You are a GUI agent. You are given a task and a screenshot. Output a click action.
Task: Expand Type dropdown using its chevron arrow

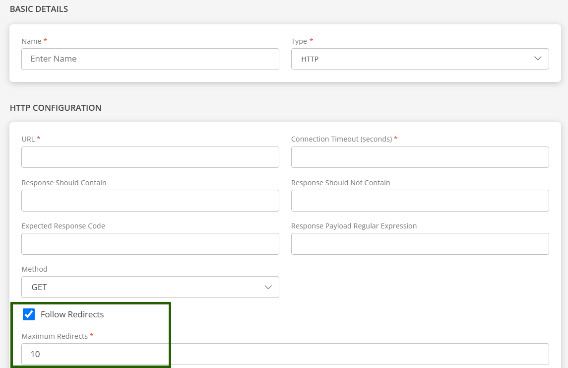pos(538,59)
